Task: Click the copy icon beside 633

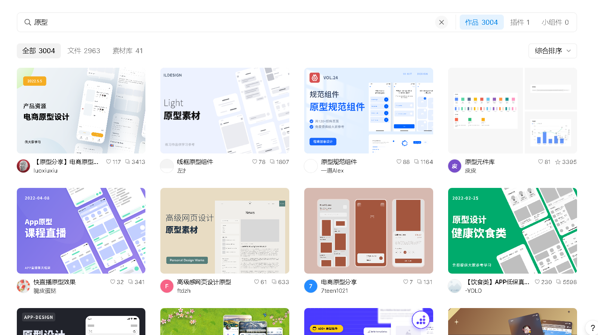Action: click(274, 282)
